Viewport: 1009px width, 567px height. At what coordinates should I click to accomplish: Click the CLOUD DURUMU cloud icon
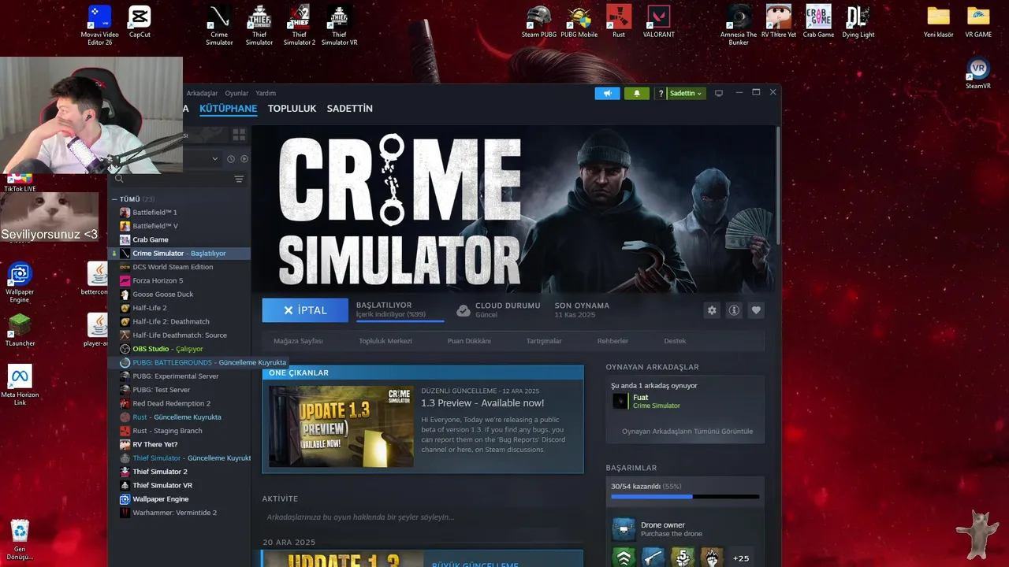click(464, 310)
